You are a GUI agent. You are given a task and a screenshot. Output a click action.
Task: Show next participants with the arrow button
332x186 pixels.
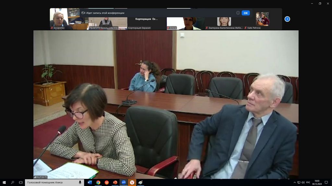287,19
